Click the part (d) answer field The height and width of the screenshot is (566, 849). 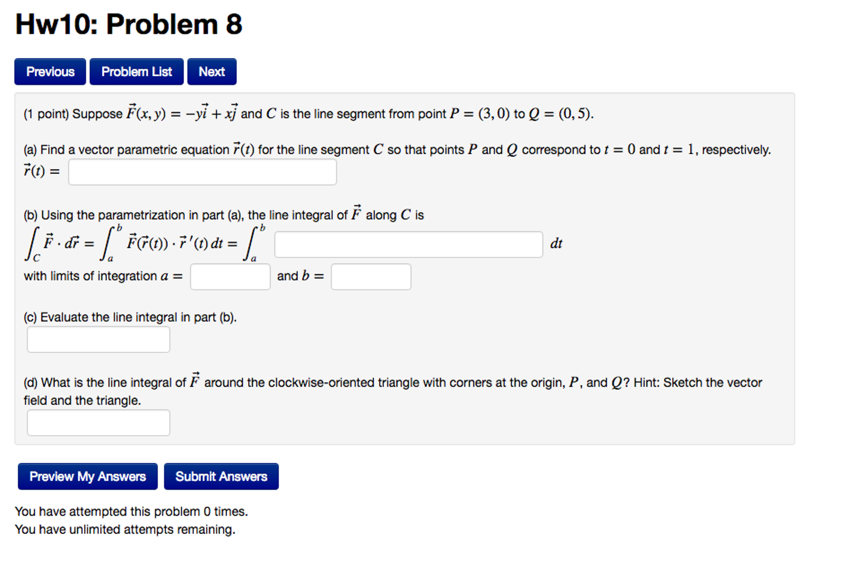(98, 423)
